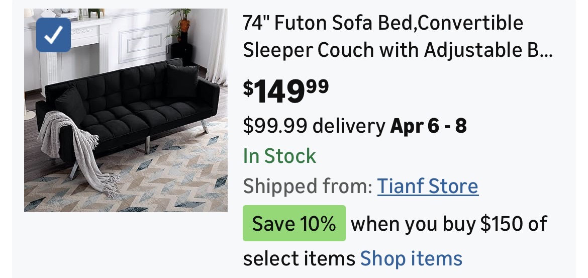Click the green Save 10% badge

294,223
